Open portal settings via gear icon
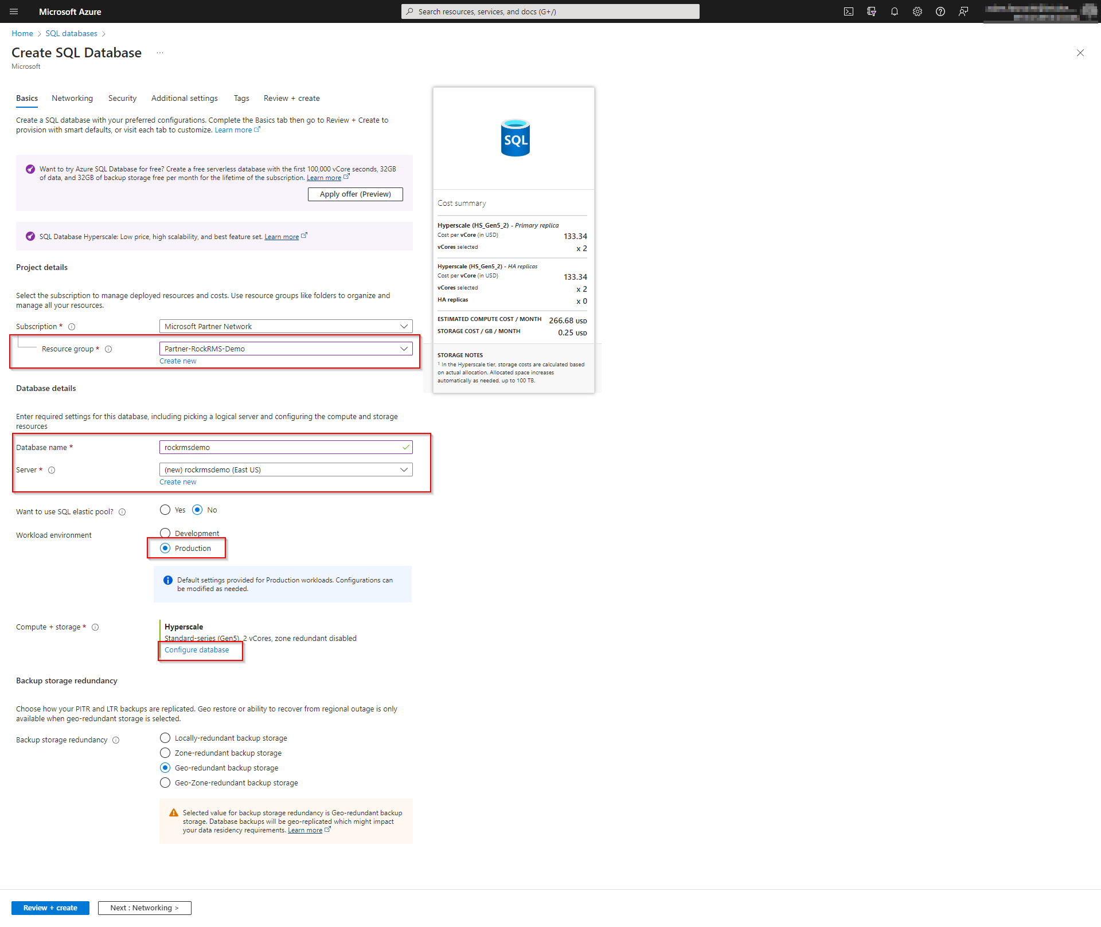The height and width of the screenshot is (927, 1101). pos(918,11)
